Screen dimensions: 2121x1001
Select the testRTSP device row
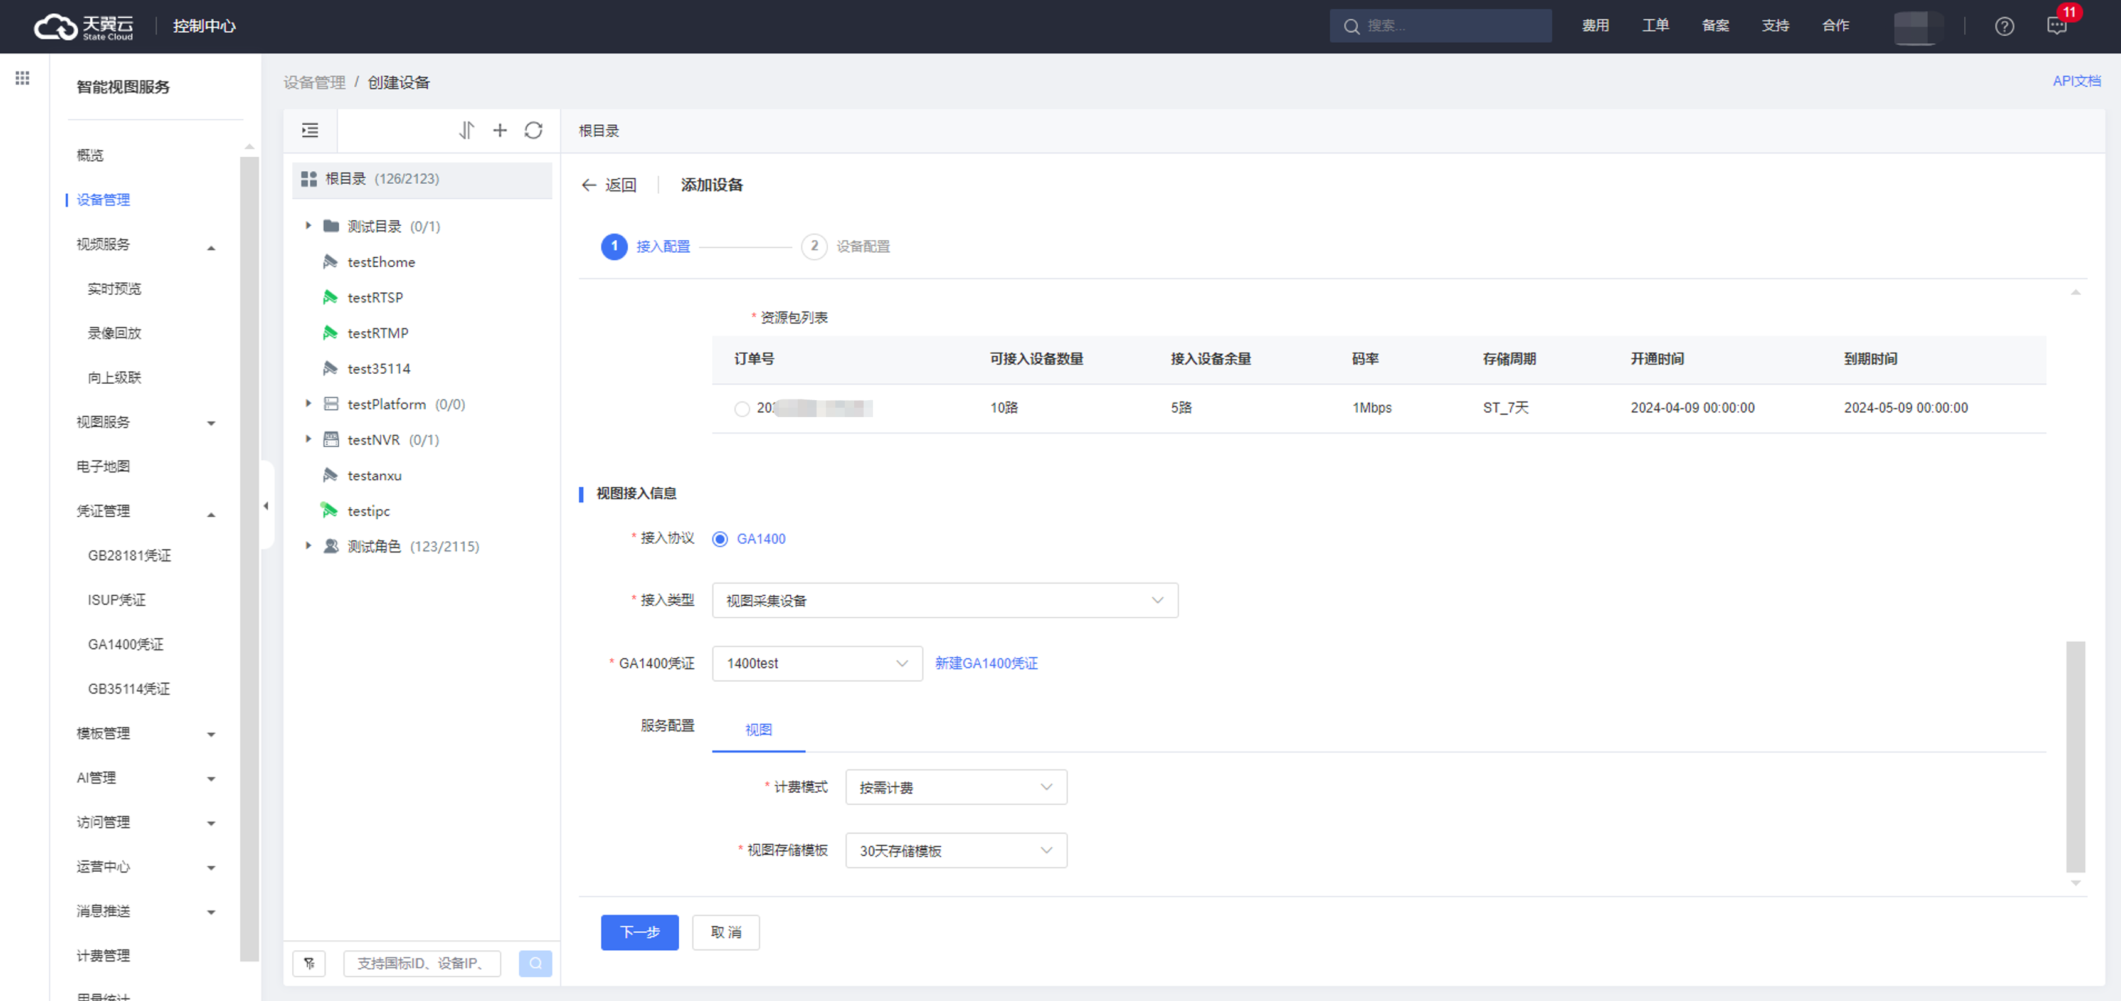(x=423, y=297)
